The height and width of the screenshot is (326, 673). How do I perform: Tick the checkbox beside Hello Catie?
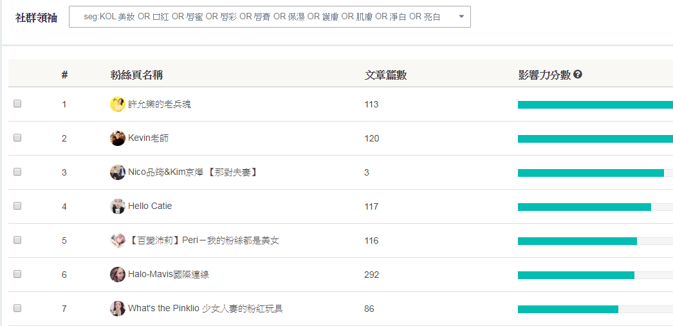click(x=17, y=206)
